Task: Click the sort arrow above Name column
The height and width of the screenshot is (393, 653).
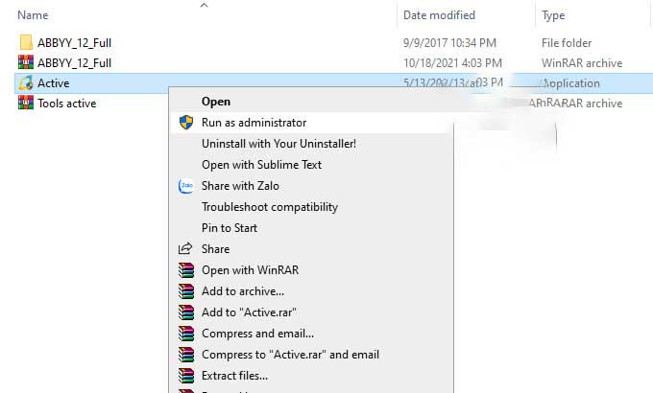Action: [x=204, y=5]
